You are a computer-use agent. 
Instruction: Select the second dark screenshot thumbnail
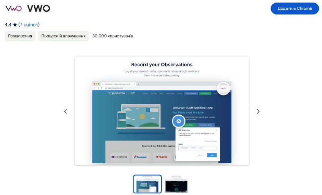(176, 184)
